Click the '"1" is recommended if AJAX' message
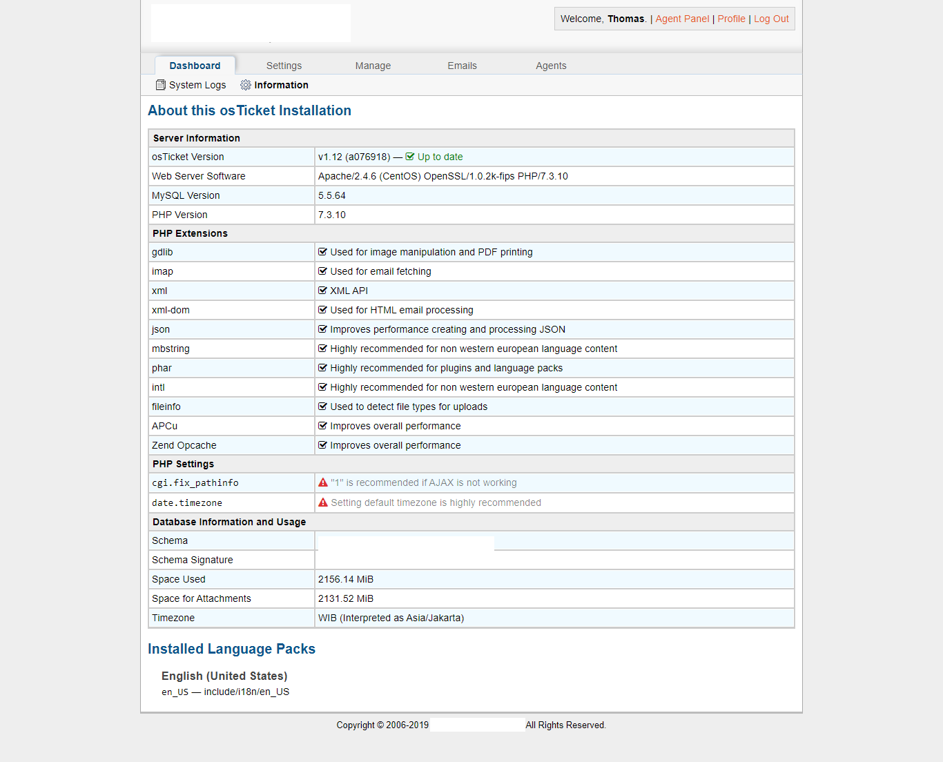Screen dimensions: 943x762 click(424, 482)
